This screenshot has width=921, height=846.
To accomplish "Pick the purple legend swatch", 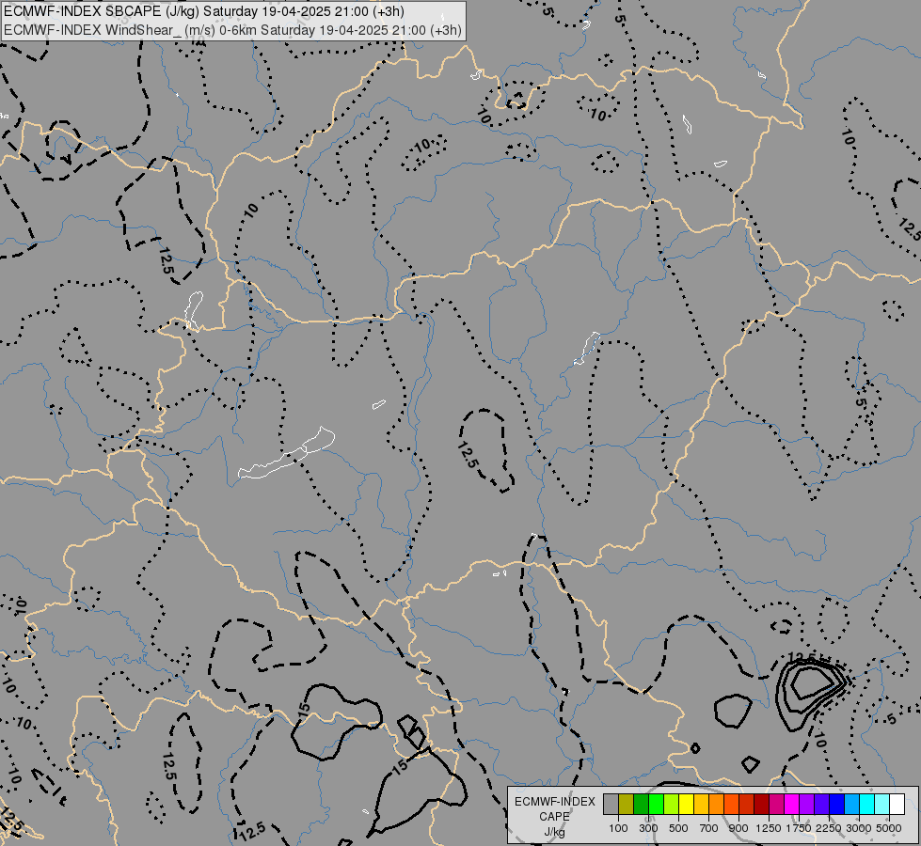I will click(x=807, y=804).
